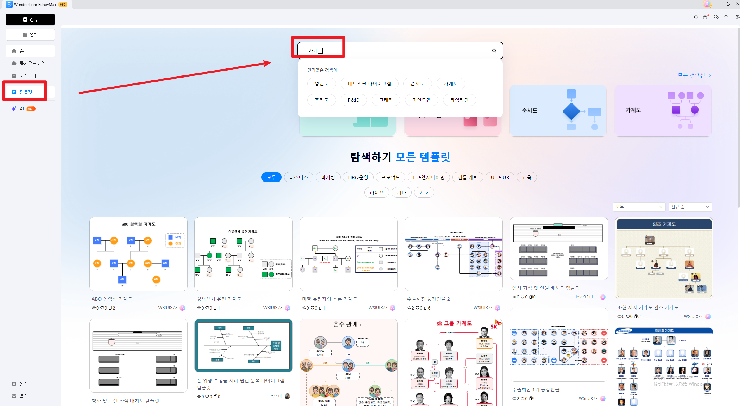Click the purple 가계도 collection card
The image size is (740, 406).
point(663,110)
